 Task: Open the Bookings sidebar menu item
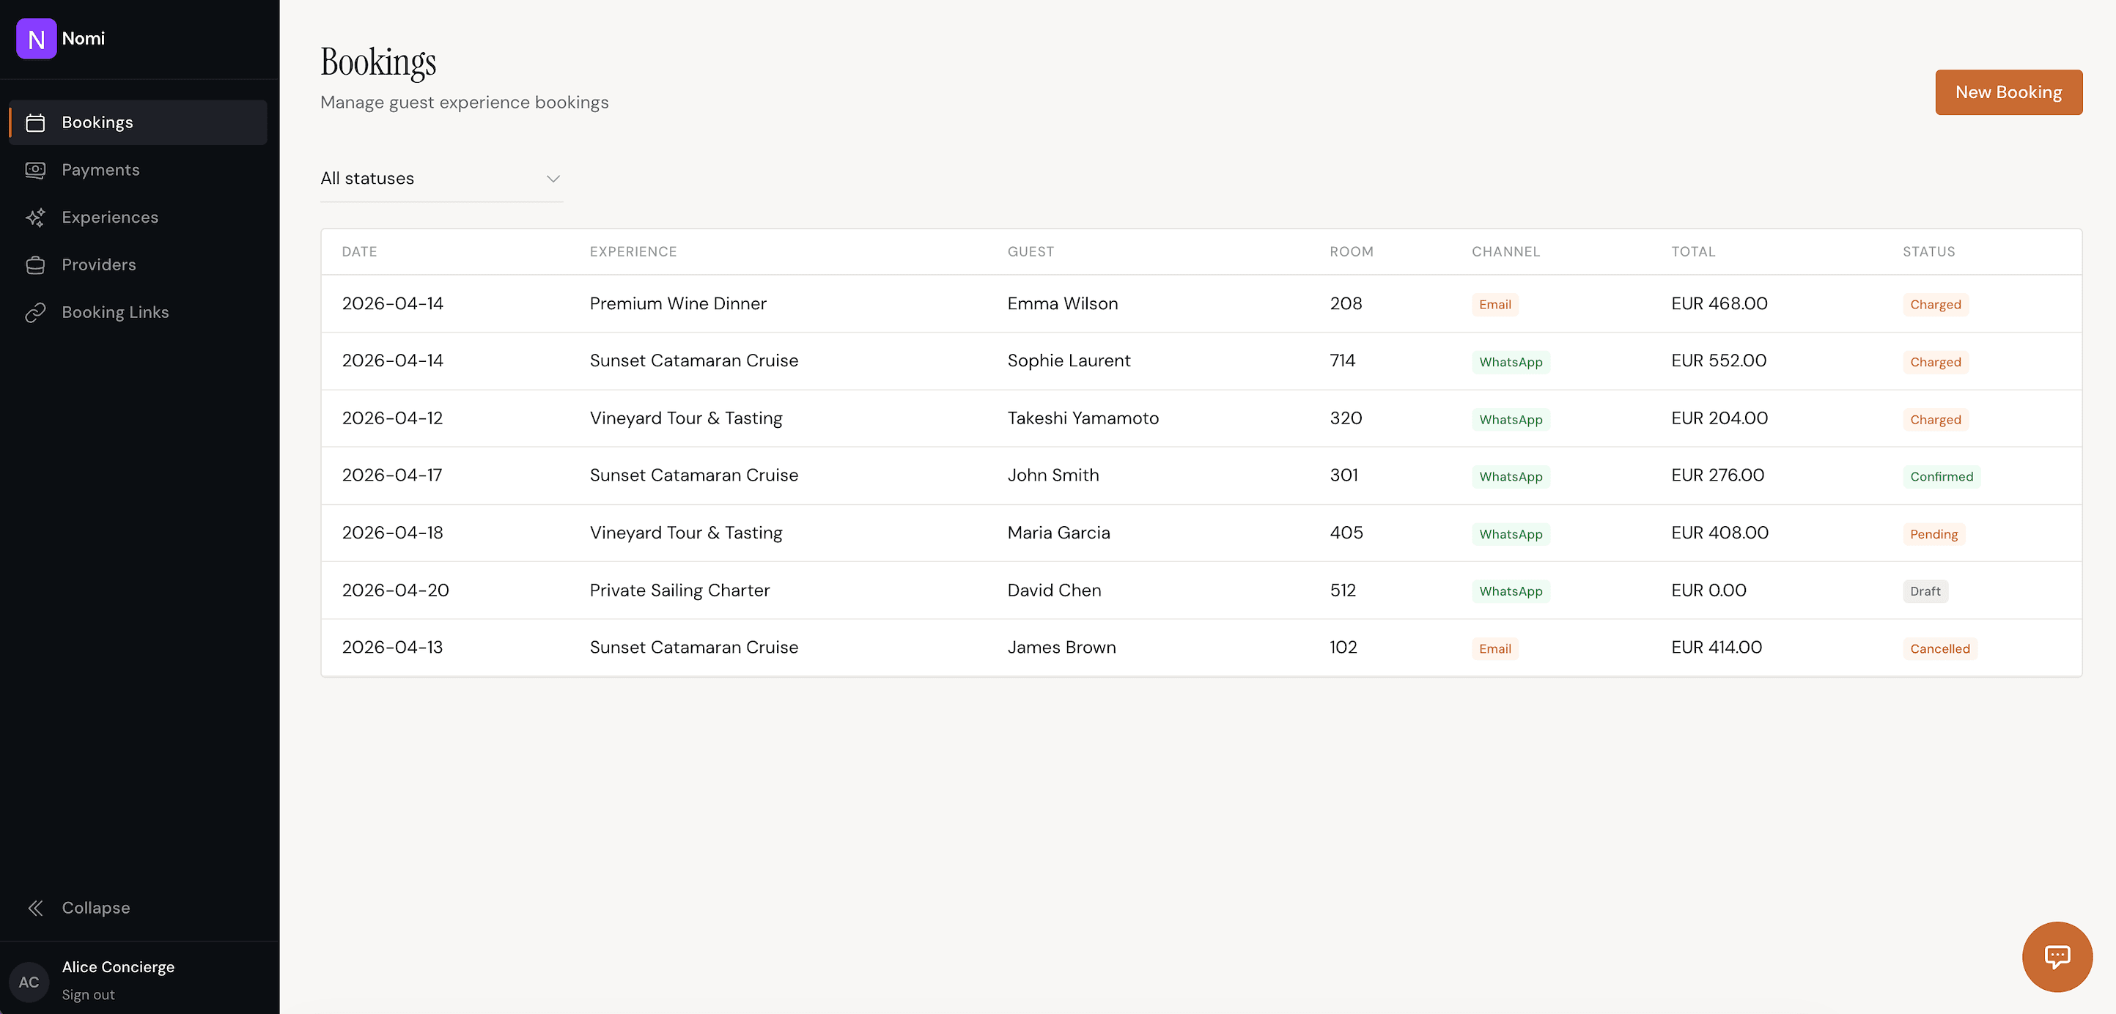138,122
